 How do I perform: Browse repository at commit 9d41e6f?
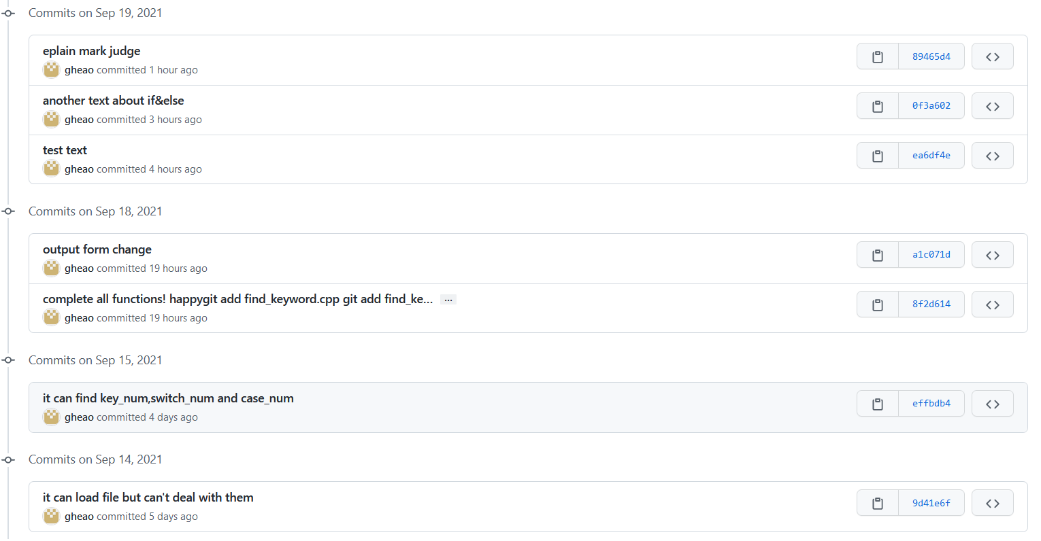992,503
